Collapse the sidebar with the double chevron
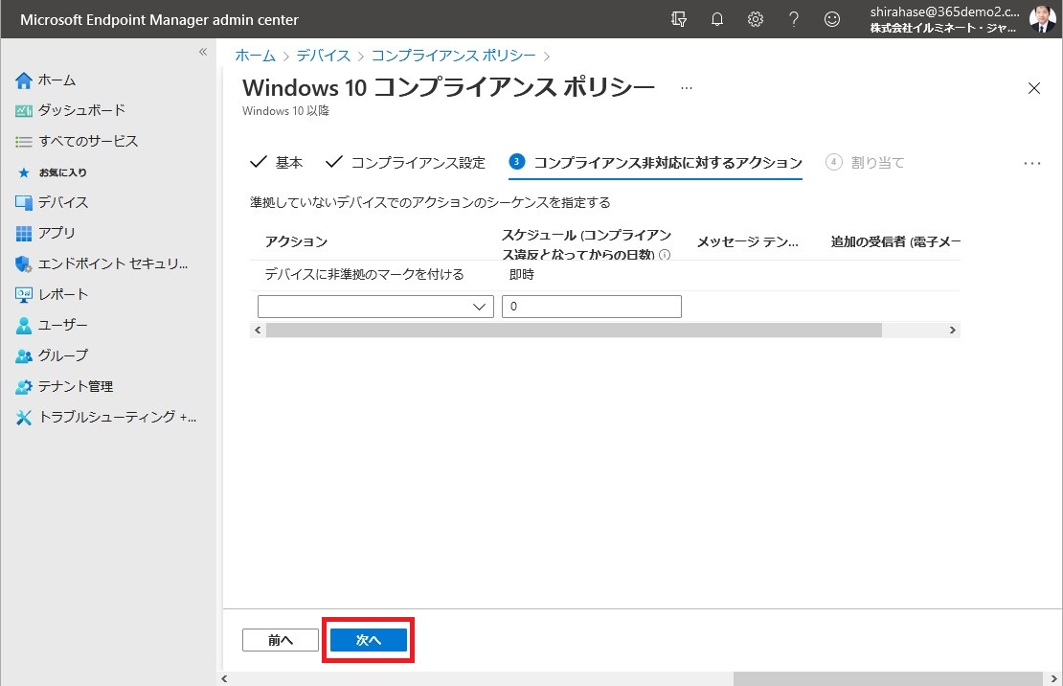 [203, 52]
